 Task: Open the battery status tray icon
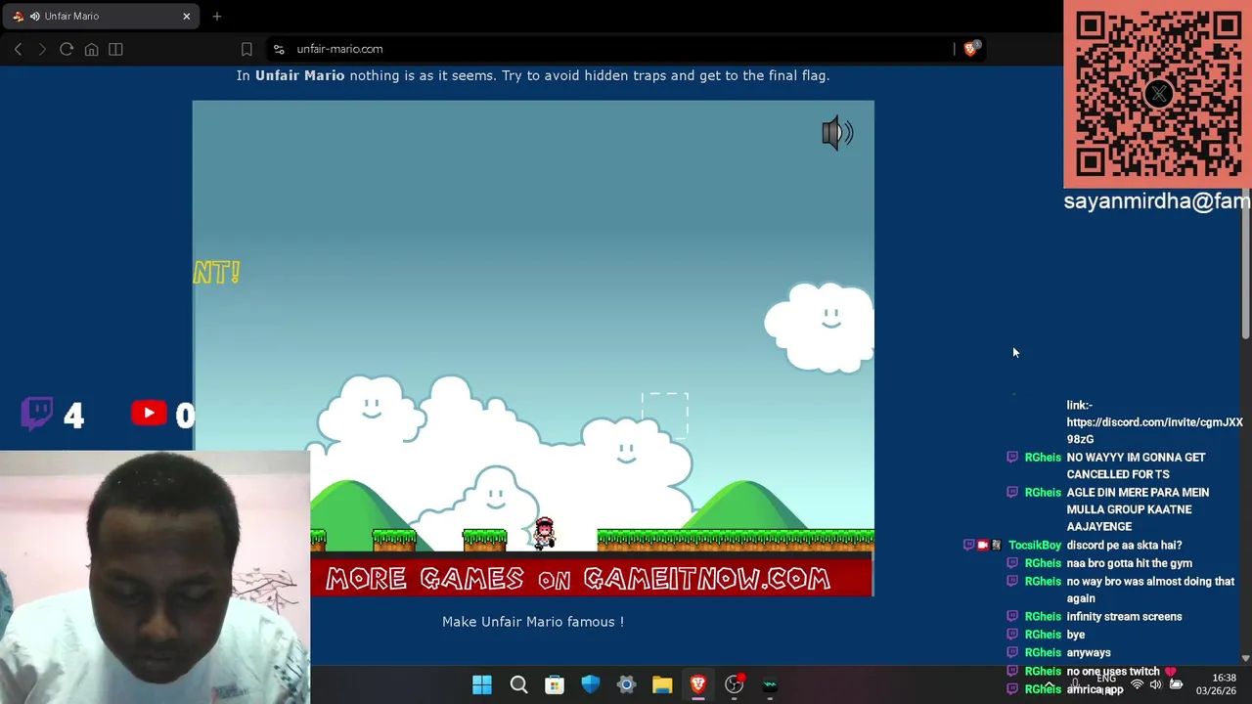pos(1176,685)
